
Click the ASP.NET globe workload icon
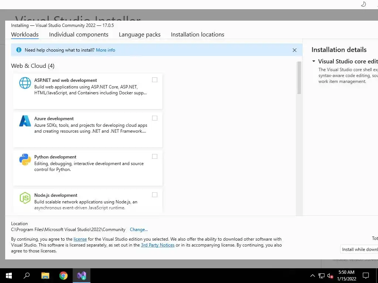(x=25, y=83)
